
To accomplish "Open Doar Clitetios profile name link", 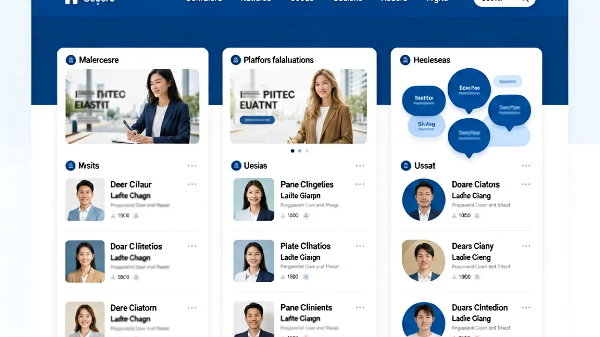I will click(x=136, y=246).
